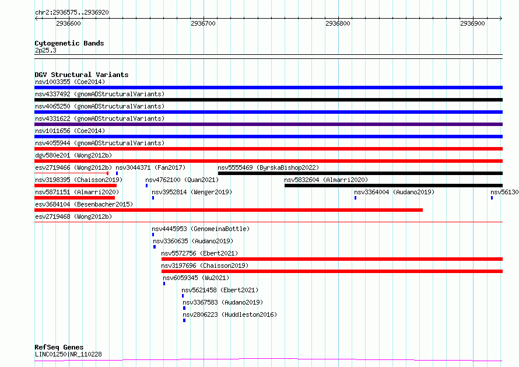Click the Cytogenetic Bands track heading
This screenshot has height=367, width=519.
coord(69,43)
